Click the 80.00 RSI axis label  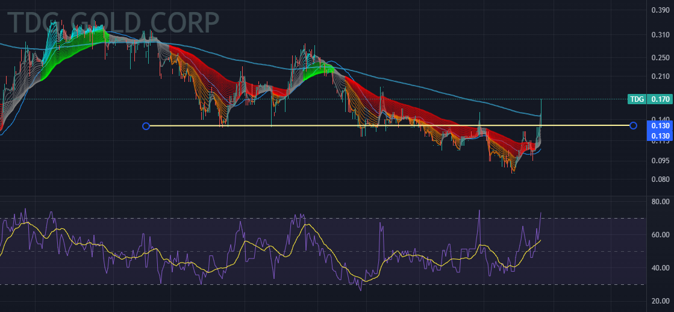[660, 201]
